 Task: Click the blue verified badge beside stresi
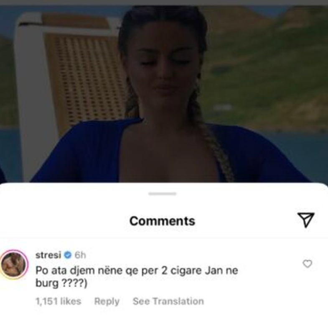[68, 255]
